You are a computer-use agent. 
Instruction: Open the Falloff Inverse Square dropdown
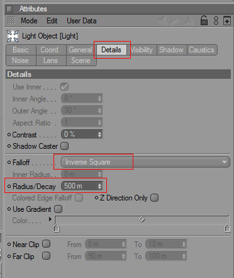pos(145,162)
